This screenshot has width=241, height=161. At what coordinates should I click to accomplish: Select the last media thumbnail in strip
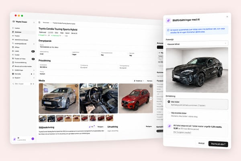point(109,118)
